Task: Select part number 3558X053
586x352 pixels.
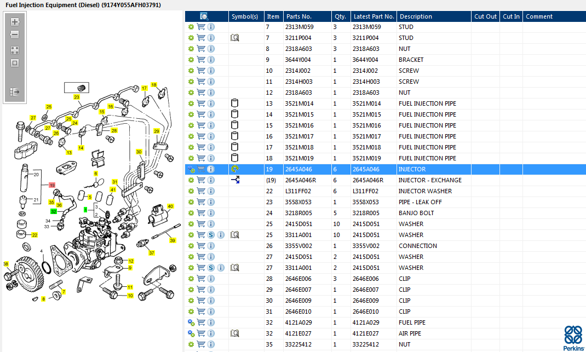Action: pyautogui.click(x=298, y=202)
